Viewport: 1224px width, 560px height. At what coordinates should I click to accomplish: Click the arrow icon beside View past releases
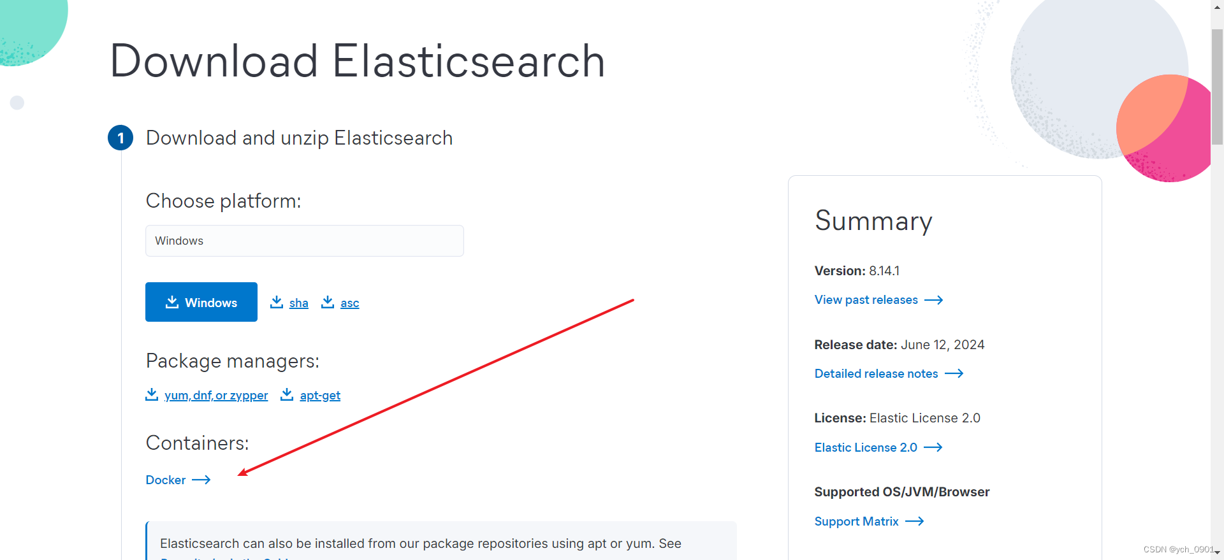[934, 299]
